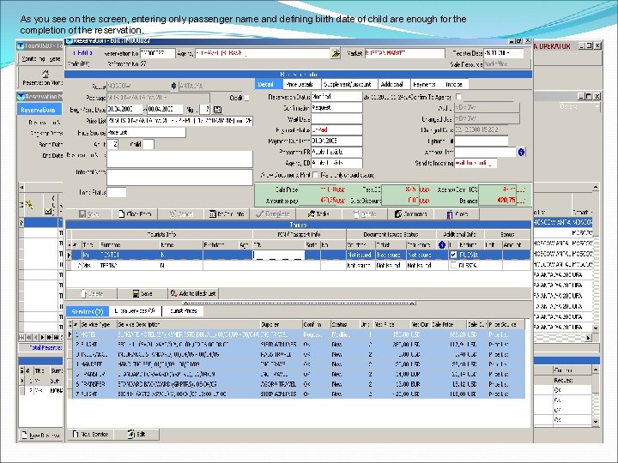Image resolution: width=618 pixels, height=463 pixels.
Task: Open the Price Source dropdown
Action: point(146,133)
